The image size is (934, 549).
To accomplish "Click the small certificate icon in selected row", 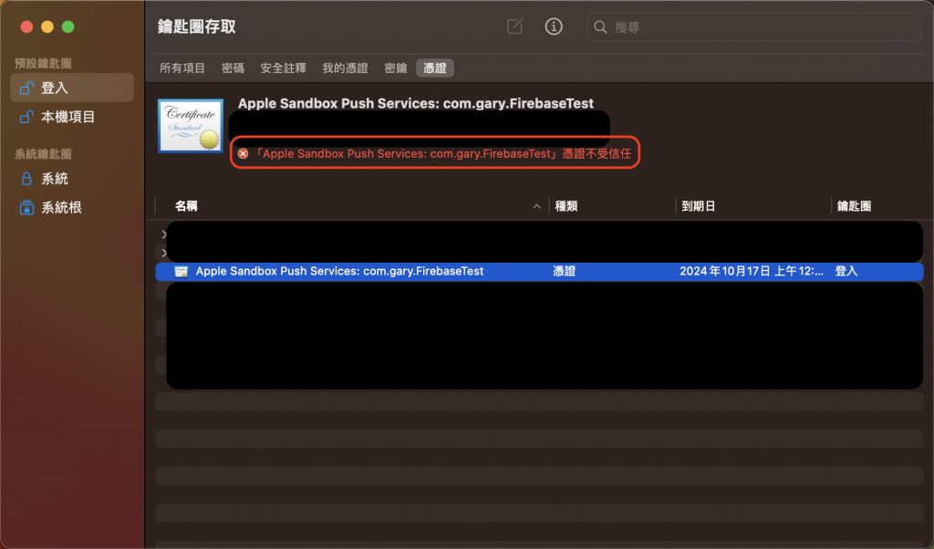I will 182,272.
